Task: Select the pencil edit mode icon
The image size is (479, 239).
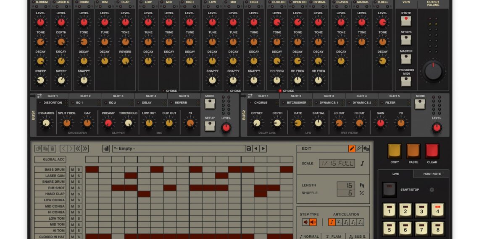Action: [352, 148]
